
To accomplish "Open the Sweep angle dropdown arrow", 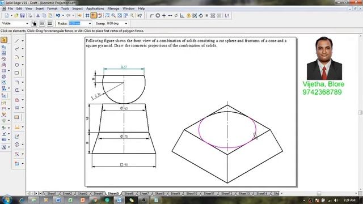I will (x=126, y=24).
